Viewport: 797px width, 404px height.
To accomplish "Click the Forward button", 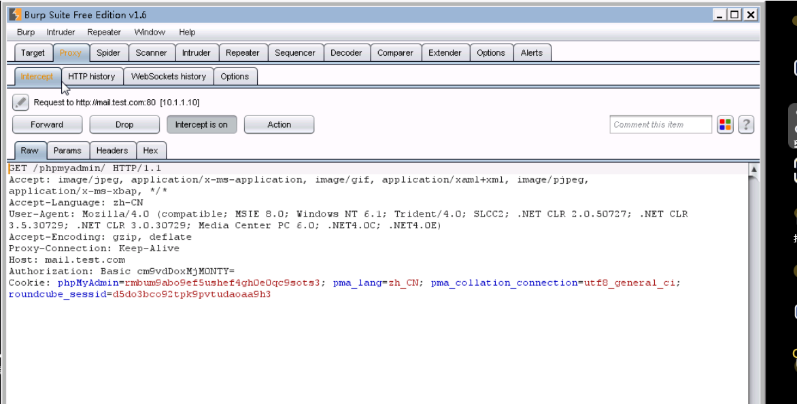I will (48, 124).
